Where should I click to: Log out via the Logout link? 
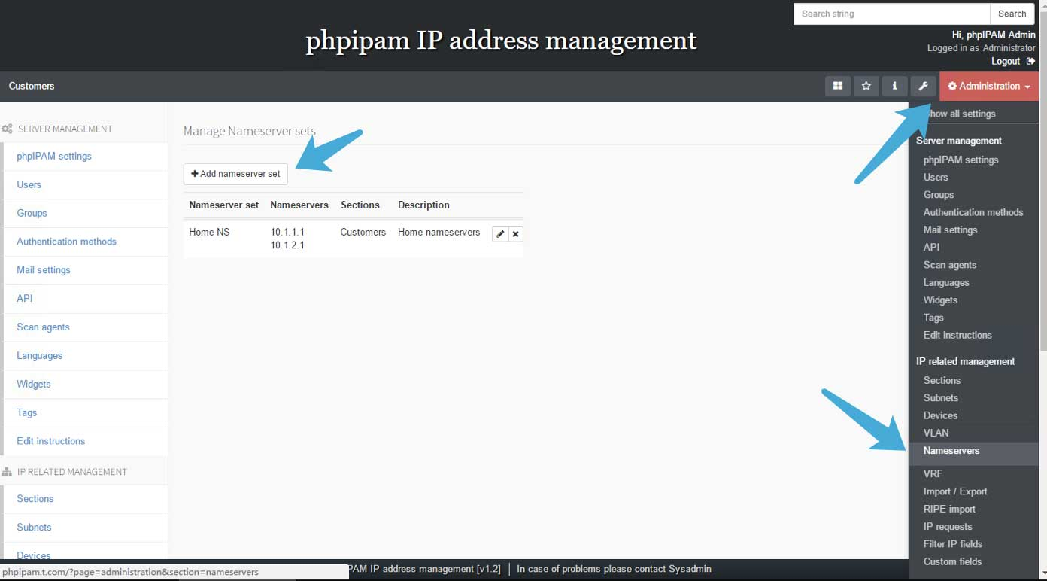tap(1012, 61)
